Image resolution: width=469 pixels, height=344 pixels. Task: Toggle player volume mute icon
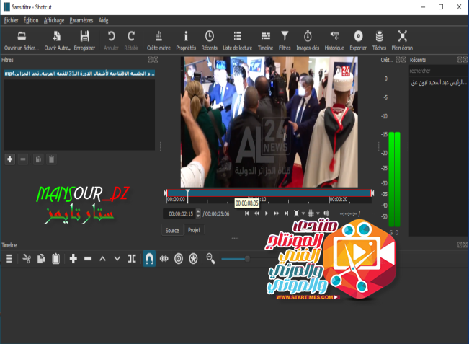326,213
